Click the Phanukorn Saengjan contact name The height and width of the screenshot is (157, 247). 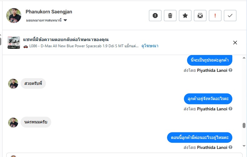49,12
